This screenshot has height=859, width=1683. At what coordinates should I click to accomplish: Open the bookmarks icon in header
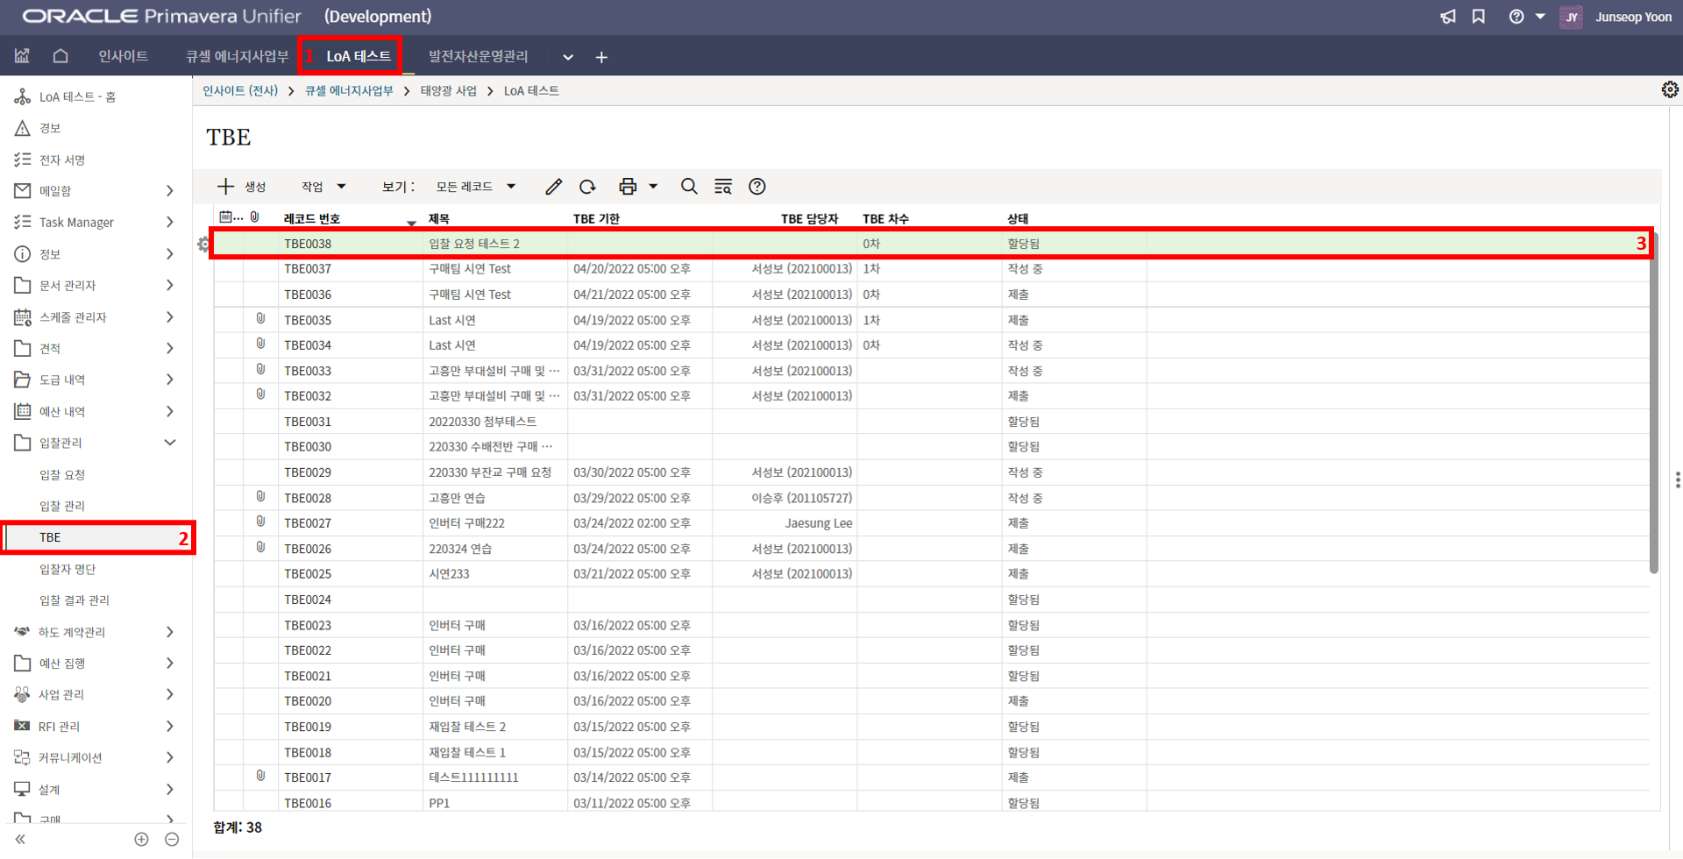(1479, 17)
